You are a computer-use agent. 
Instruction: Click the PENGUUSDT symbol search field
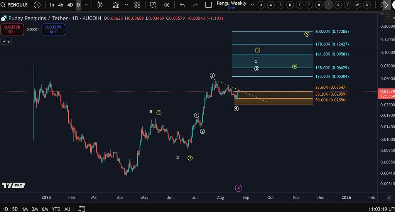click(x=15, y=5)
